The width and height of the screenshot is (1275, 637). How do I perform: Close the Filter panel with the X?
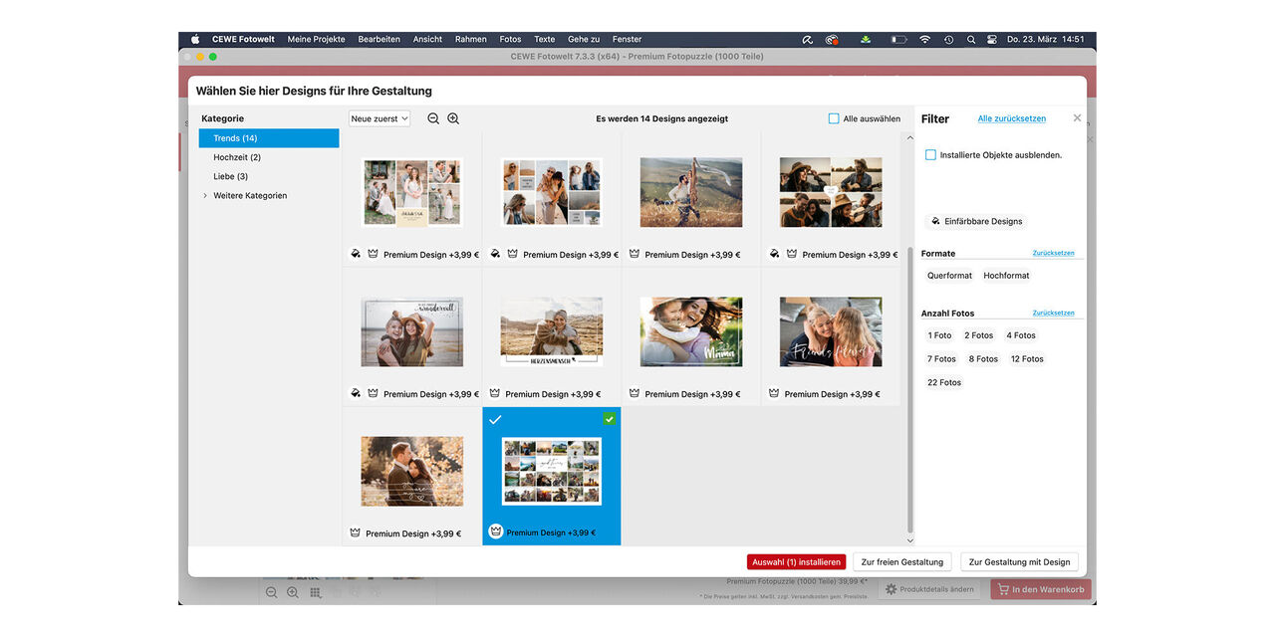(x=1077, y=117)
